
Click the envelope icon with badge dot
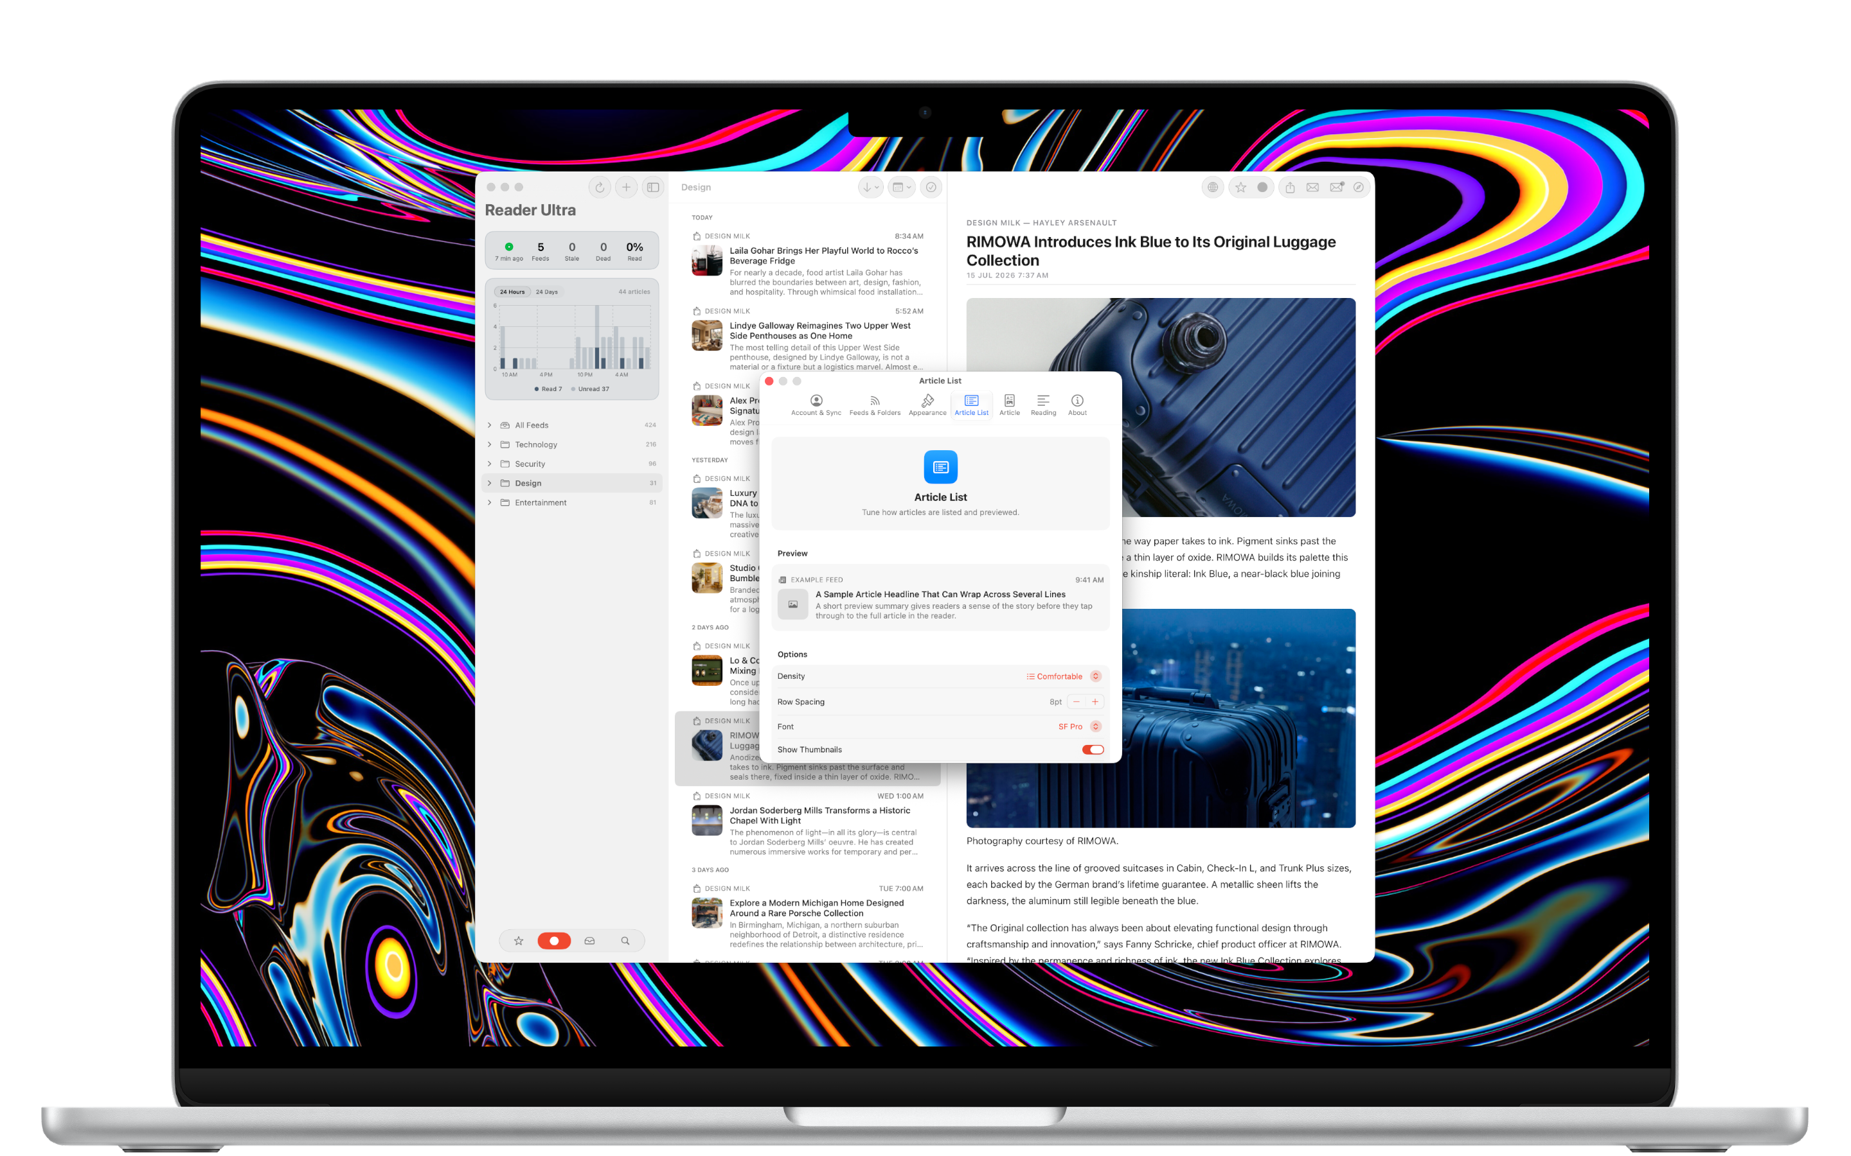click(1336, 188)
